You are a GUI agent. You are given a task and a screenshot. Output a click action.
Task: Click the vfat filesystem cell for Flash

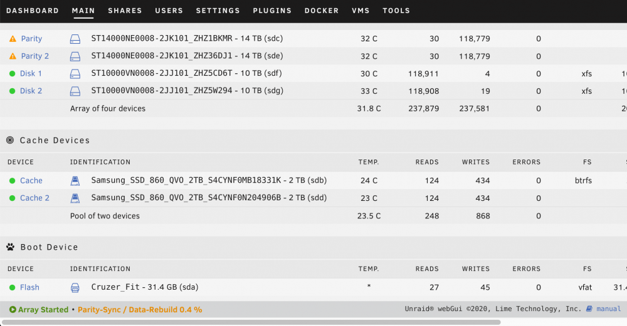tap(585, 287)
